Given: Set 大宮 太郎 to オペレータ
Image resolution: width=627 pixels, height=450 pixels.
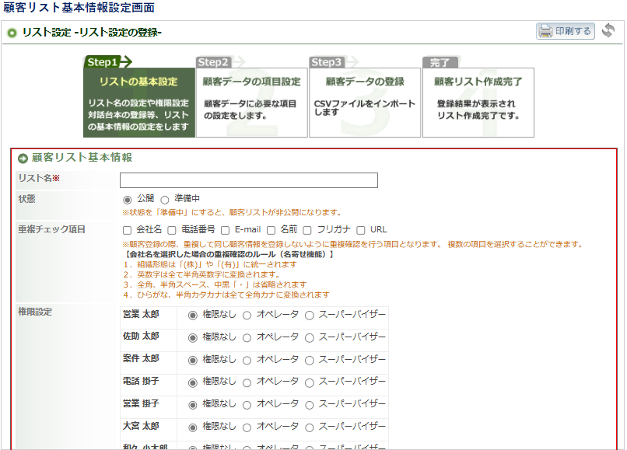Looking at the screenshot, I should click(x=247, y=427).
